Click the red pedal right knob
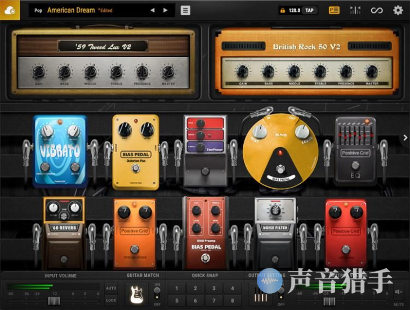 (356, 212)
